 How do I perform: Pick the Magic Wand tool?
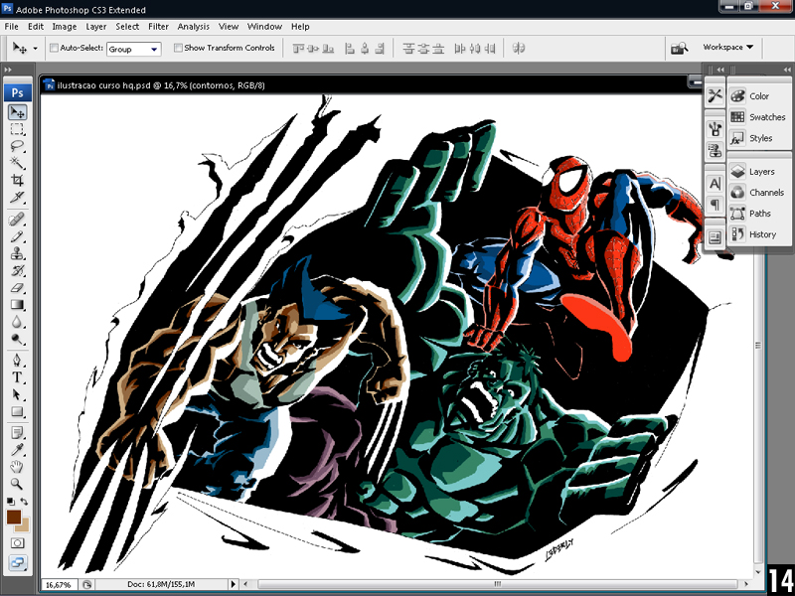(18, 162)
